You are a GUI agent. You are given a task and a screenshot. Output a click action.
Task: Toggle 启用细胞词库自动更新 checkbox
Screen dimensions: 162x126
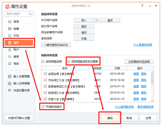tap(68, 62)
